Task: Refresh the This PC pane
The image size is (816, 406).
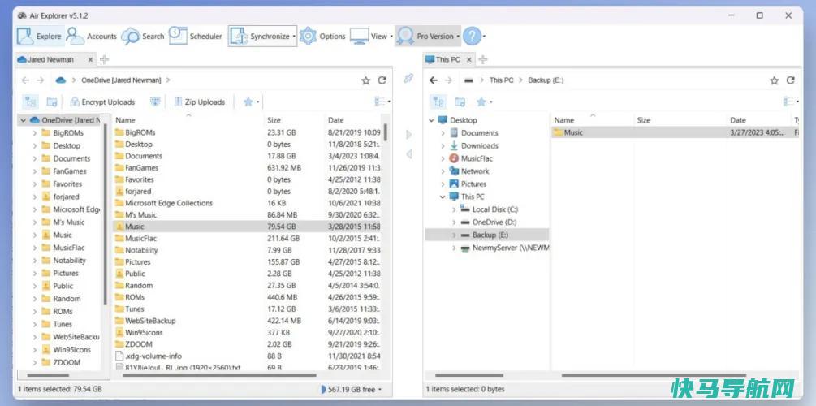Action: coord(791,80)
